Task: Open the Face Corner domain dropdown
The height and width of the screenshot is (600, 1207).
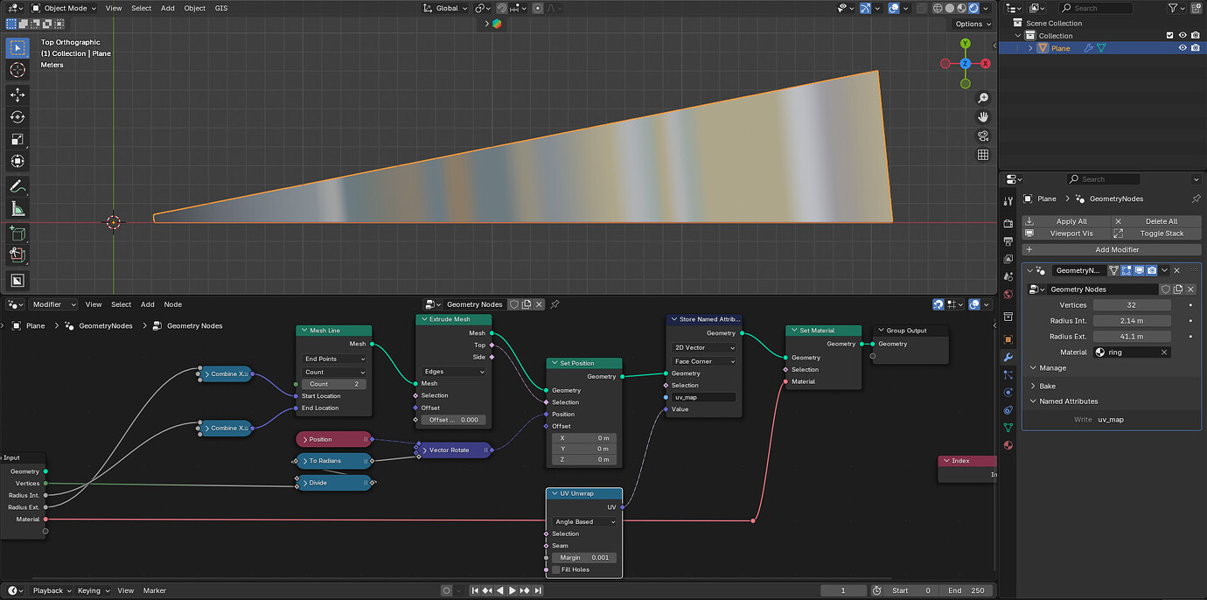Action: click(x=703, y=361)
